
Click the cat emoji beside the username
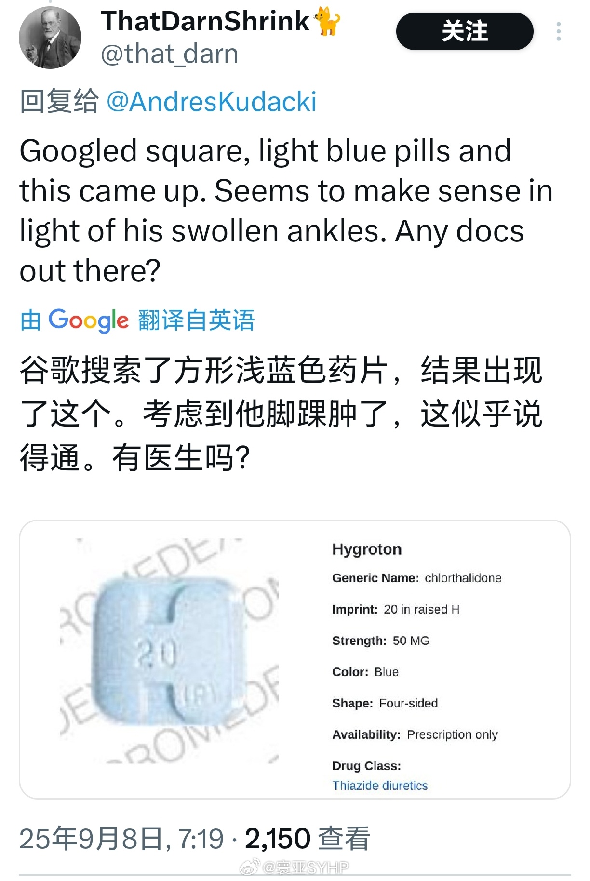tap(327, 22)
